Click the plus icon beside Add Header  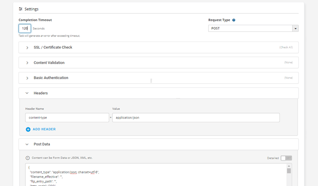28,129
